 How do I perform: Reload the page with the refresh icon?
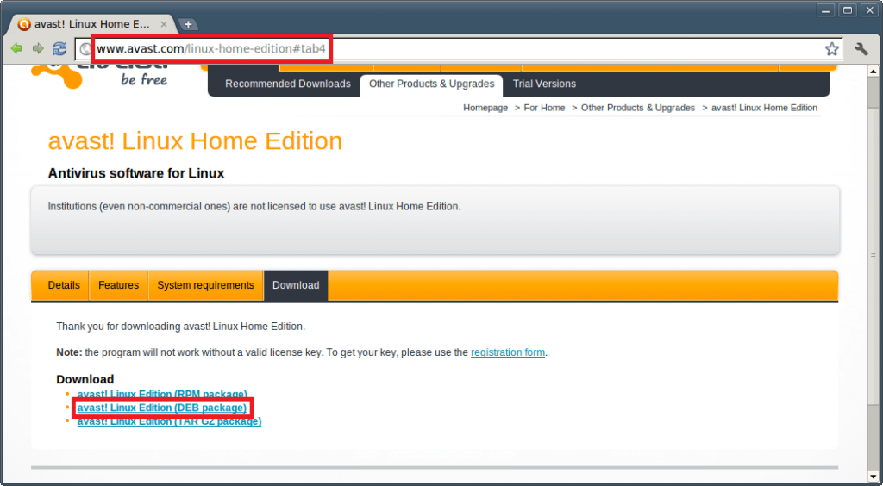tap(59, 49)
